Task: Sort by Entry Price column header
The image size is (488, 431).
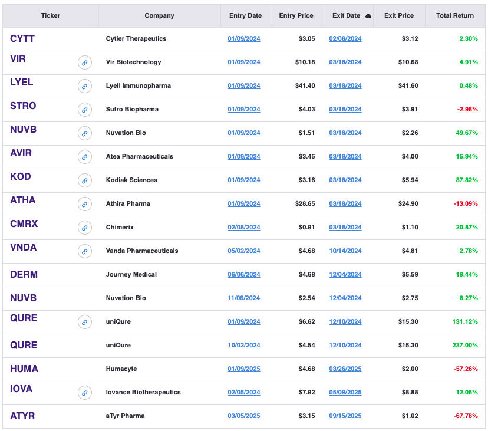Action: pyautogui.click(x=296, y=16)
